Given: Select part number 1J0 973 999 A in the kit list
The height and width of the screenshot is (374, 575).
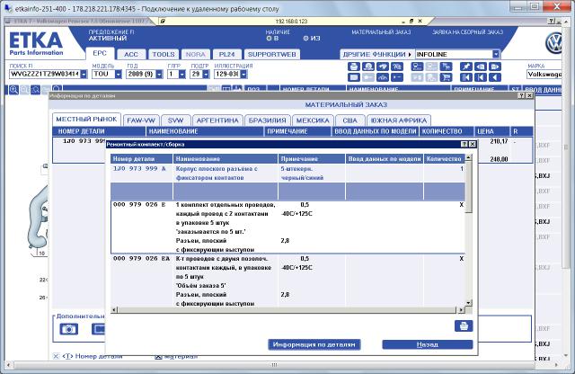Looking at the screenshot, I should (x=139, y=168).
